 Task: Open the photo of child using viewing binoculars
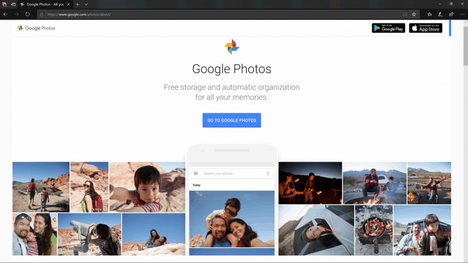90,234
